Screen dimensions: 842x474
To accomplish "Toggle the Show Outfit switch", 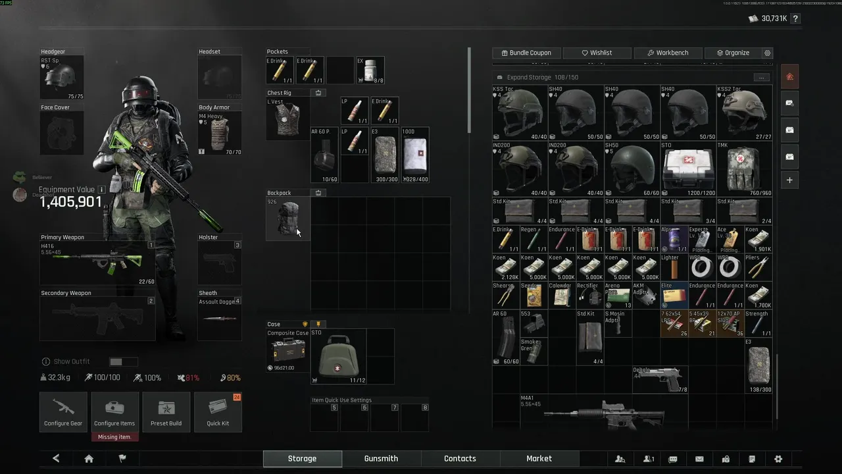I will (x=123, y=361).
